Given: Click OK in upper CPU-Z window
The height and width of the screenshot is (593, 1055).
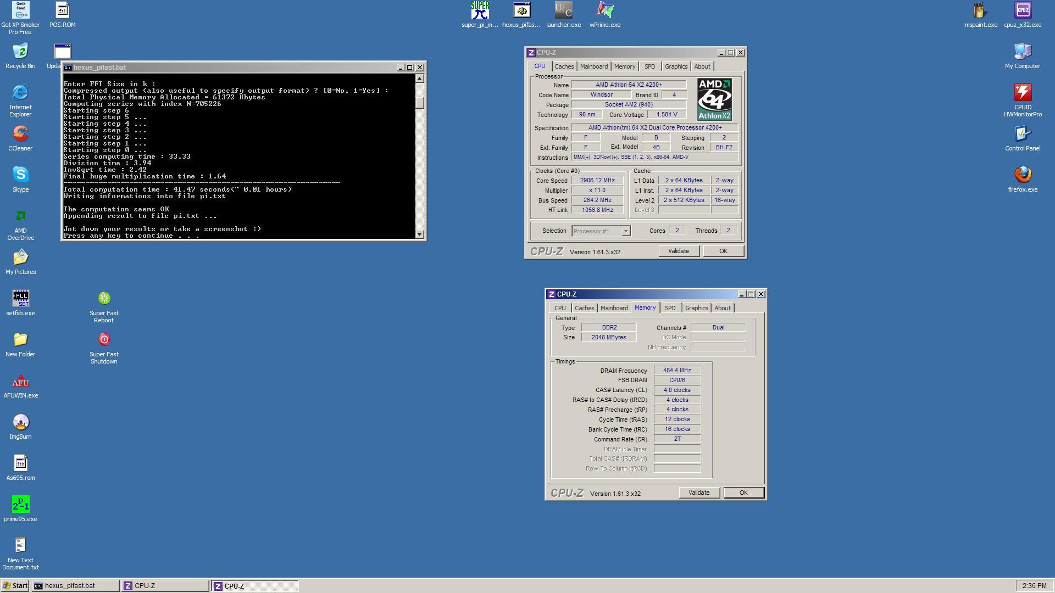Looking at the screenshot, I should 723,251.
